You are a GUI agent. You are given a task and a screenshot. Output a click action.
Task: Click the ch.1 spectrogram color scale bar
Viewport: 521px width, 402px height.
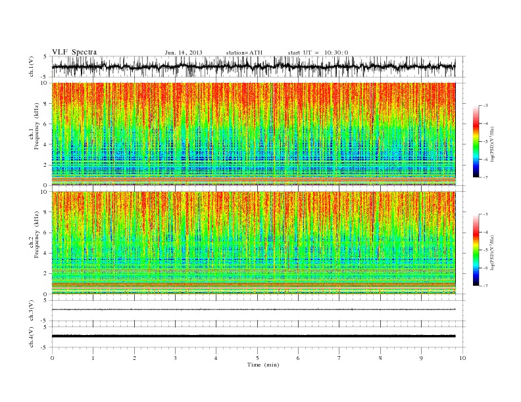[x=476, y=142]
